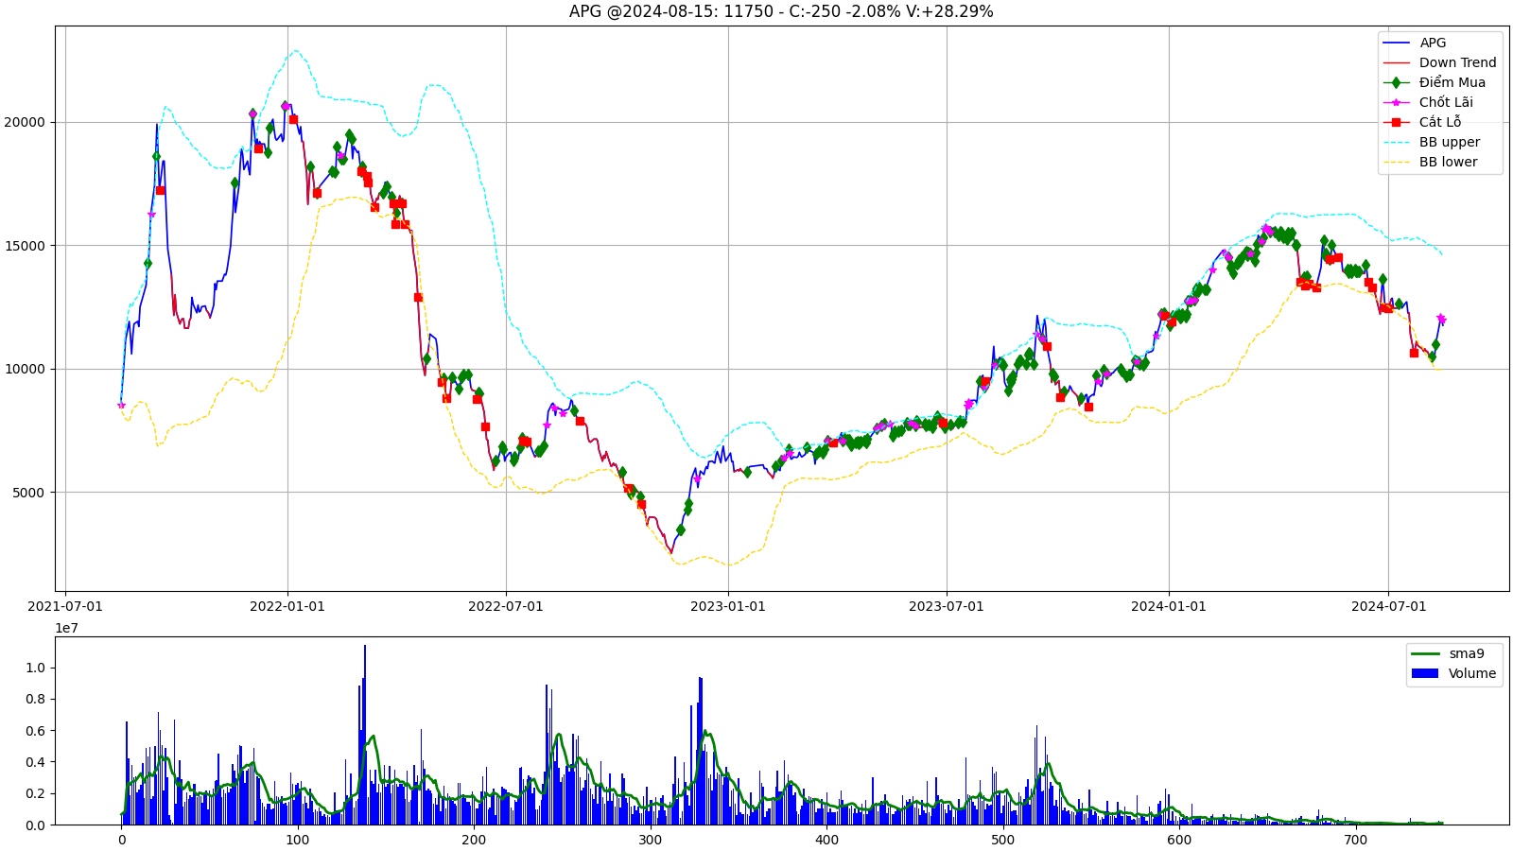Screen dimensions: 1513x851
Task: Click the chart title APG @2024-08-15
Action: click(x=780, y=11)
